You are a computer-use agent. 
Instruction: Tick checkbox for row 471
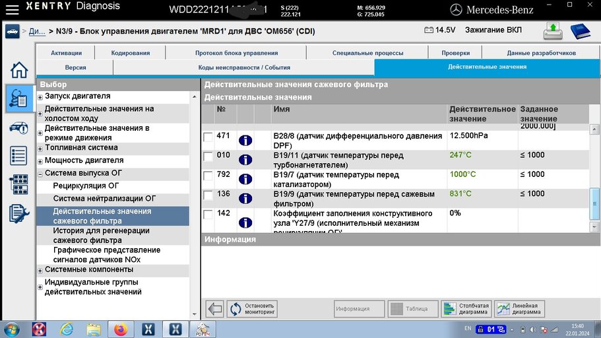208,137
